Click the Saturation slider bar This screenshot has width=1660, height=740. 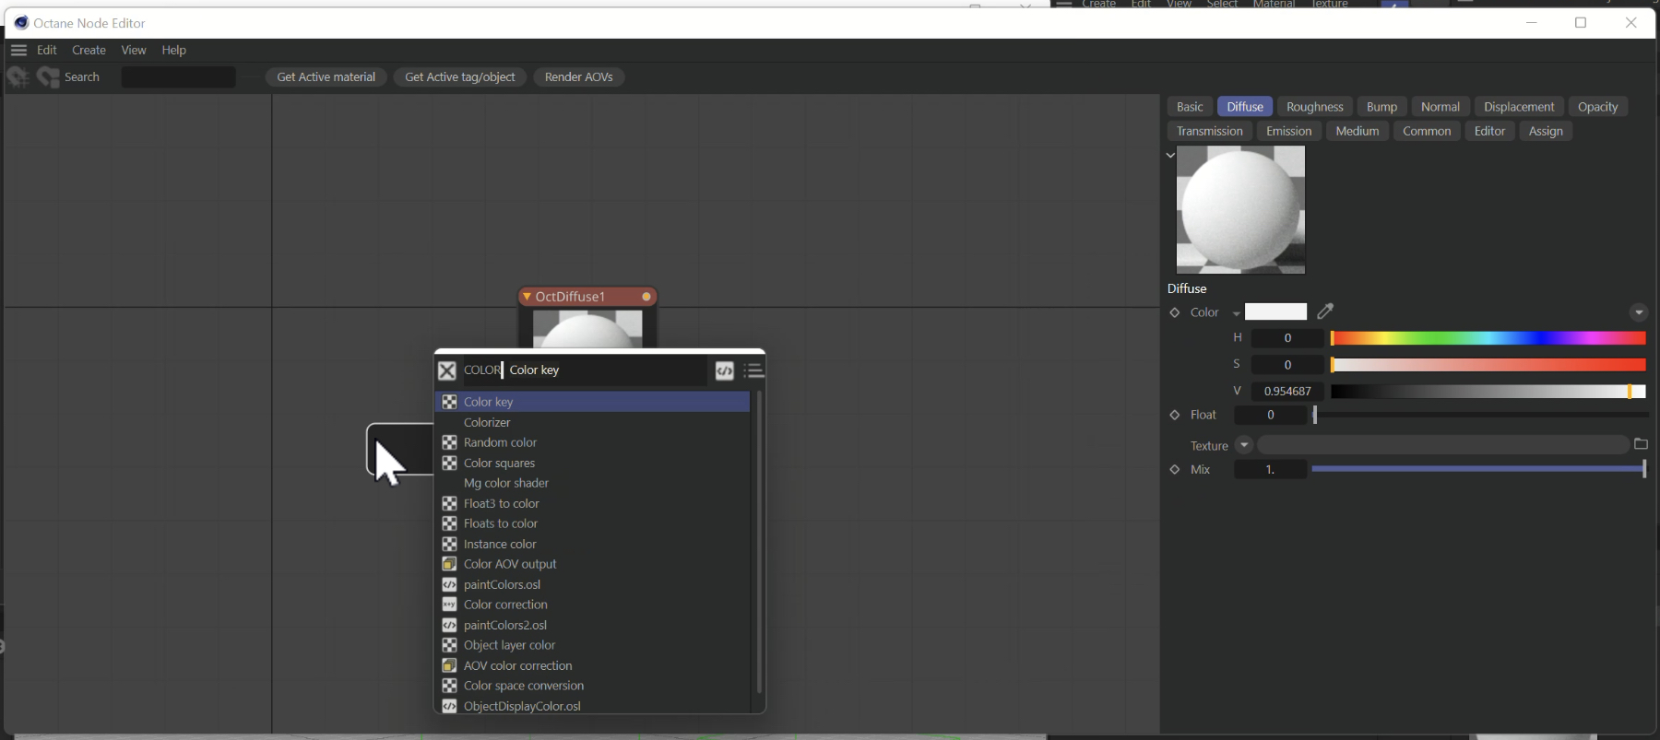point(1488,365)
